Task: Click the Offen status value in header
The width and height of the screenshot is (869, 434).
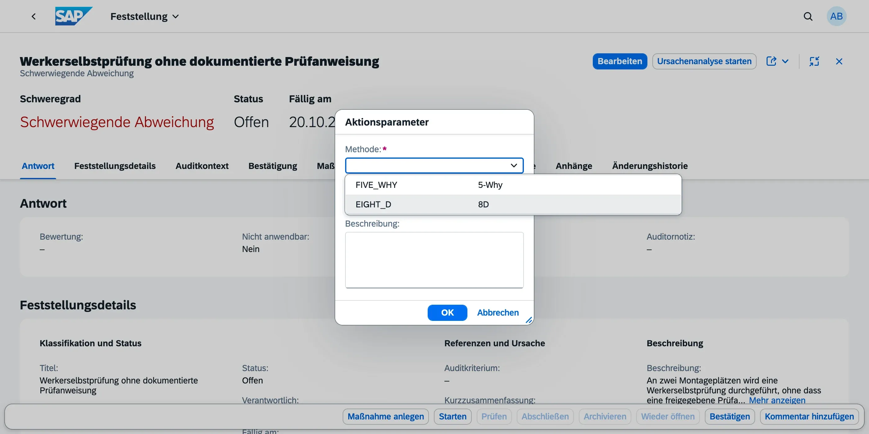Action: [x=251, y=122]
